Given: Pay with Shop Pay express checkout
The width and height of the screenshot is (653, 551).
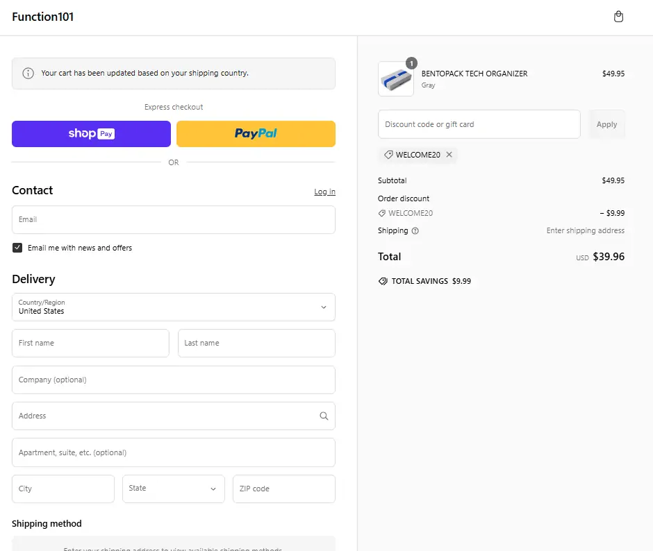Looking at the screenshot, I should [x=91, y=134].
